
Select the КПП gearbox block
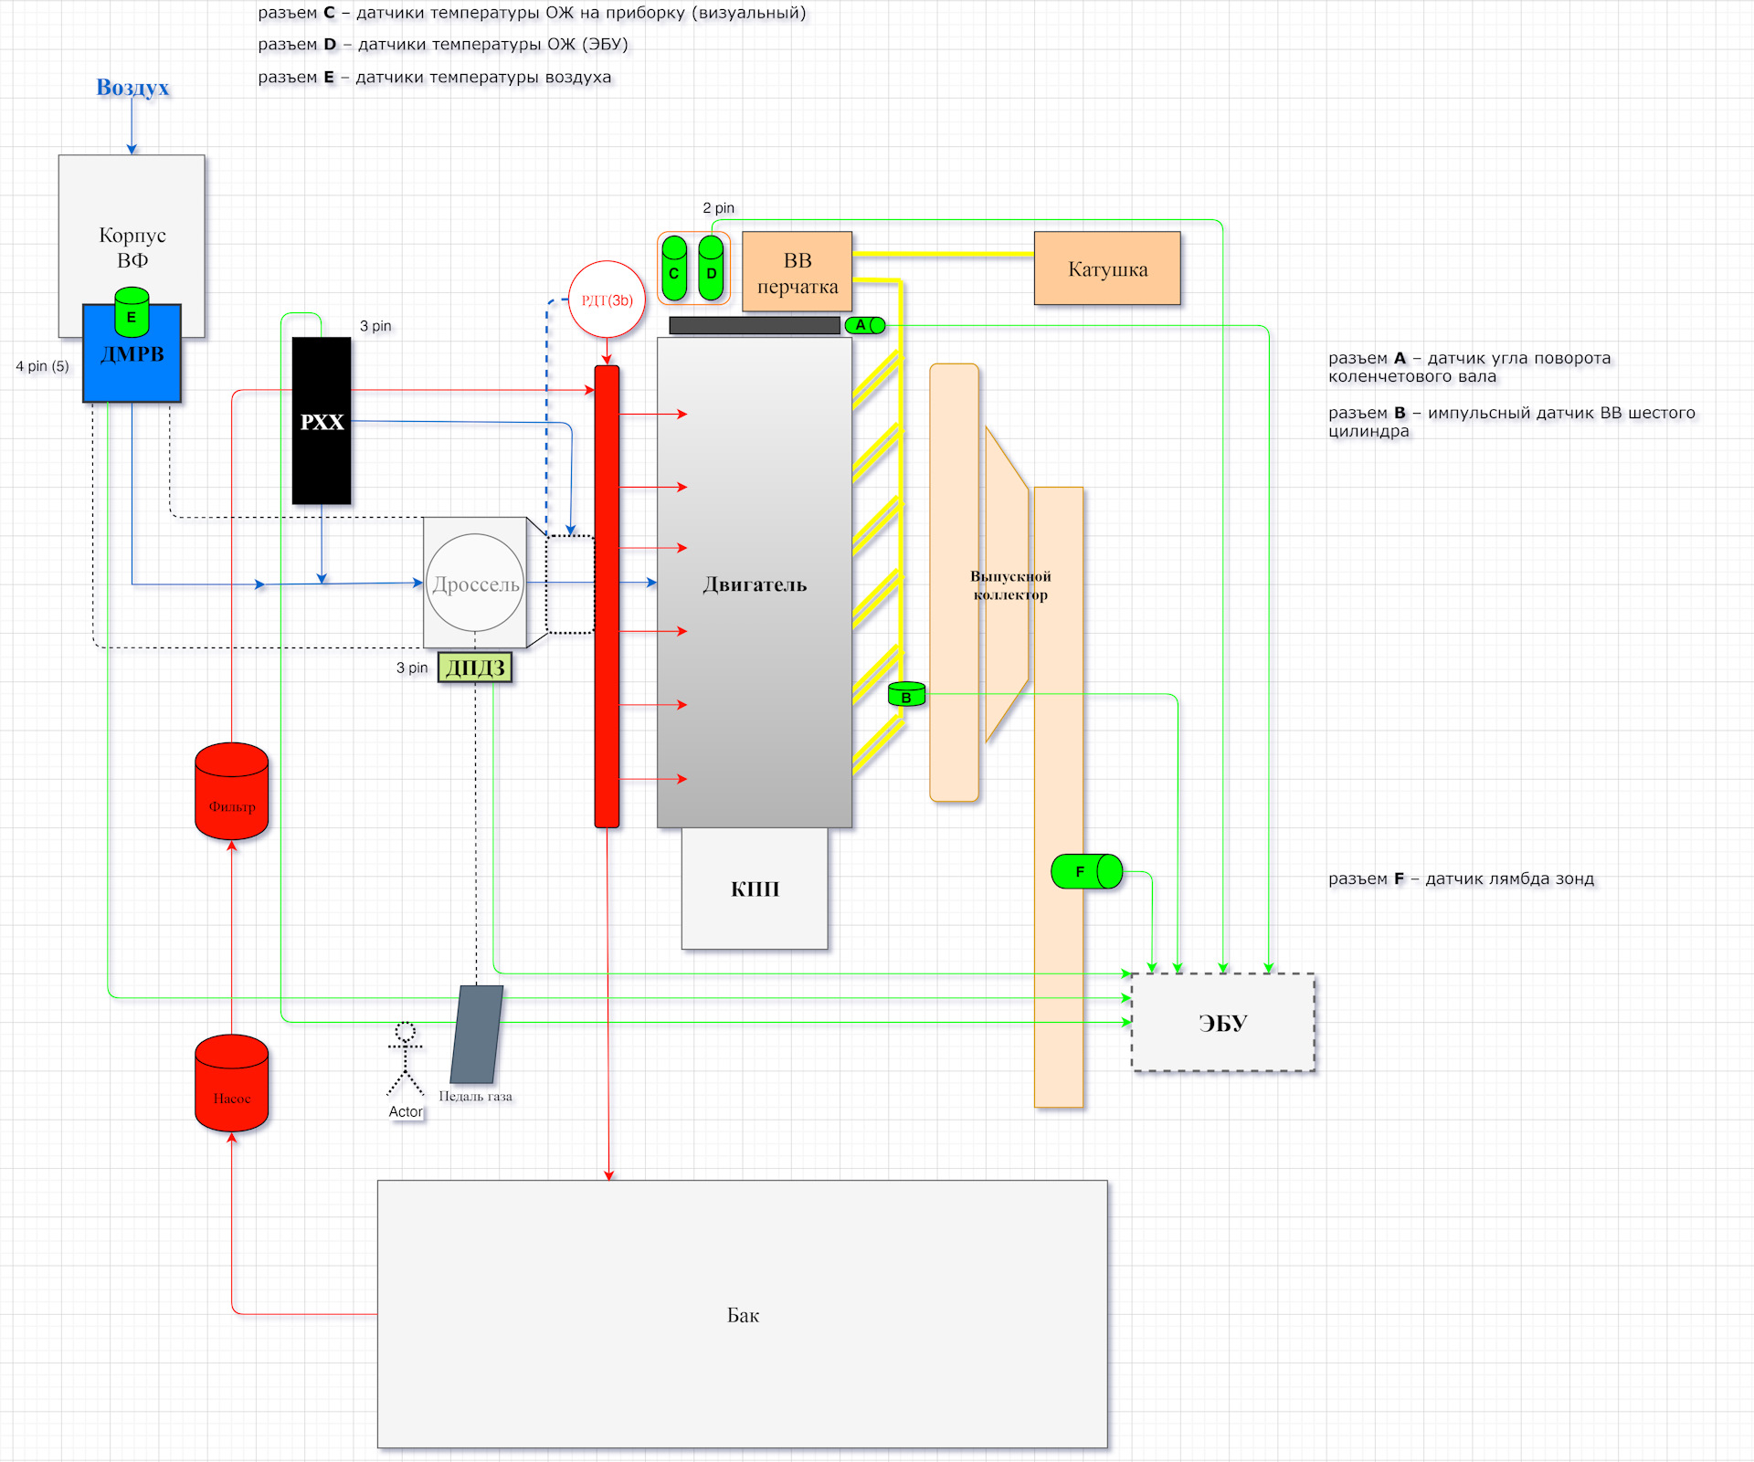tap(755, 889)
